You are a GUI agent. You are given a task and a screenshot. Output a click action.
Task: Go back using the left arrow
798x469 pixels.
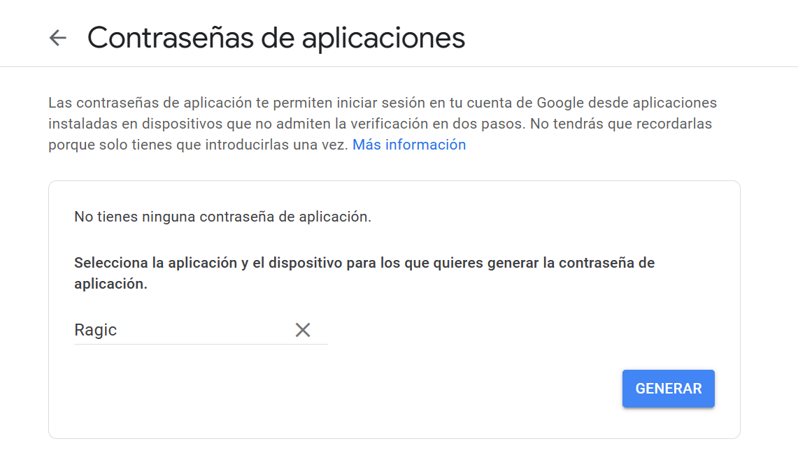pyautogui.click(x=57, y=38)
